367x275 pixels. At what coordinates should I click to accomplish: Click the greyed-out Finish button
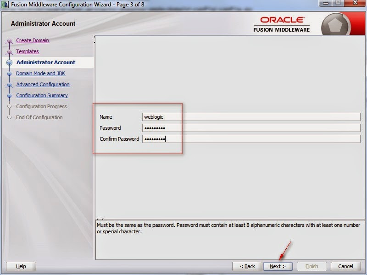312,266
